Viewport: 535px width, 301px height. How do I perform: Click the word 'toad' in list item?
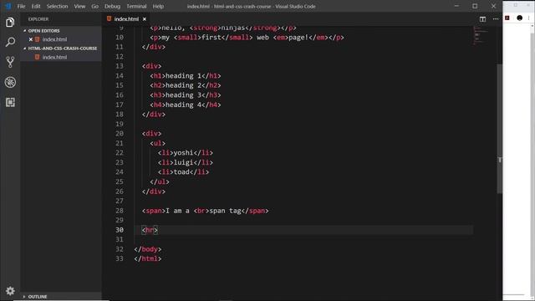(x=181, y=172)
